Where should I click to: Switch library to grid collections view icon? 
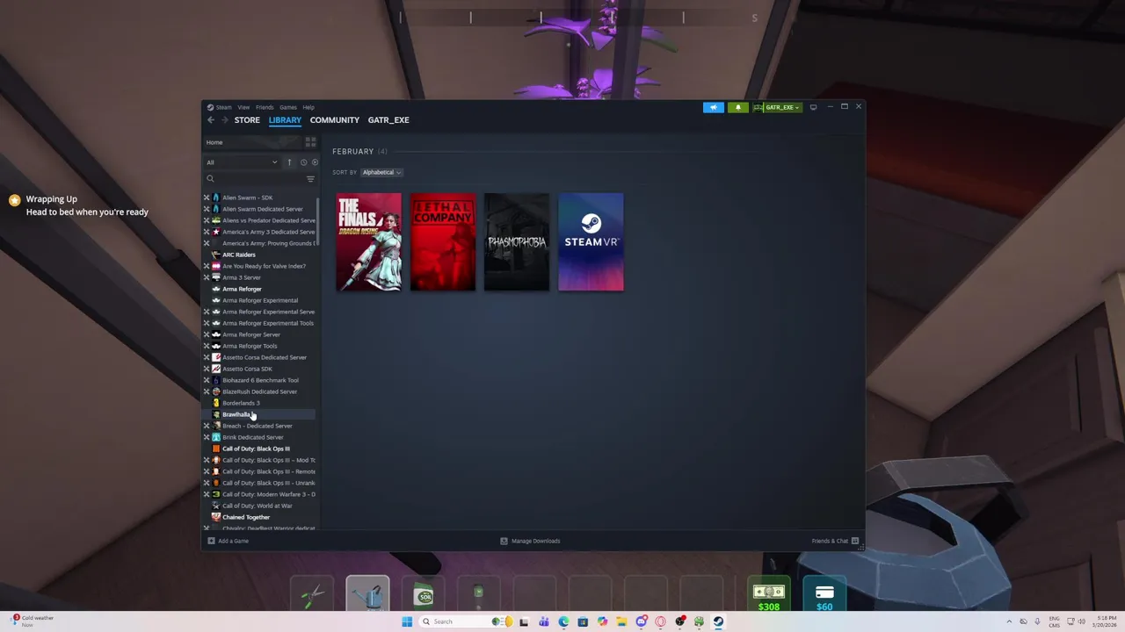point(310,142)
